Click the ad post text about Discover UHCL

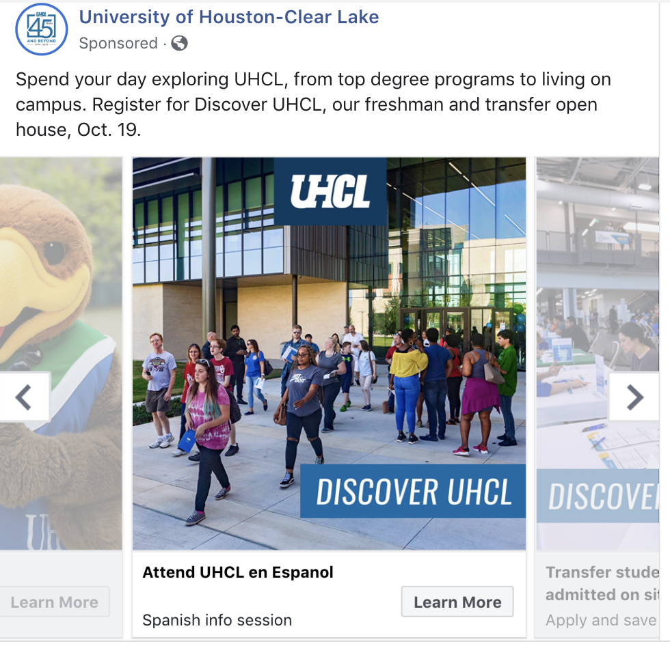pyautogui.click(x=313, y=104)
